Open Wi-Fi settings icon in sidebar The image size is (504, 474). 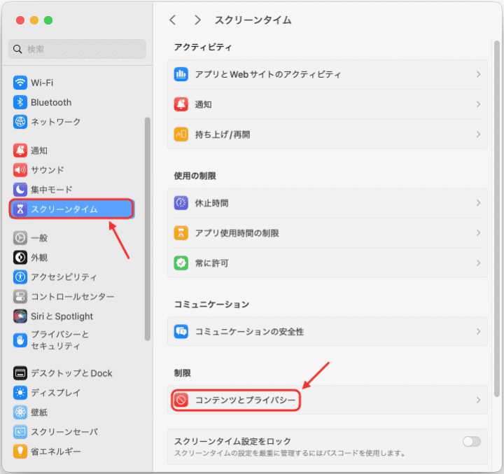tap(20, 83)
